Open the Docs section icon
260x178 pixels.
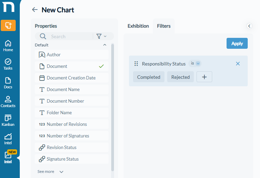(x=8, y=83)
